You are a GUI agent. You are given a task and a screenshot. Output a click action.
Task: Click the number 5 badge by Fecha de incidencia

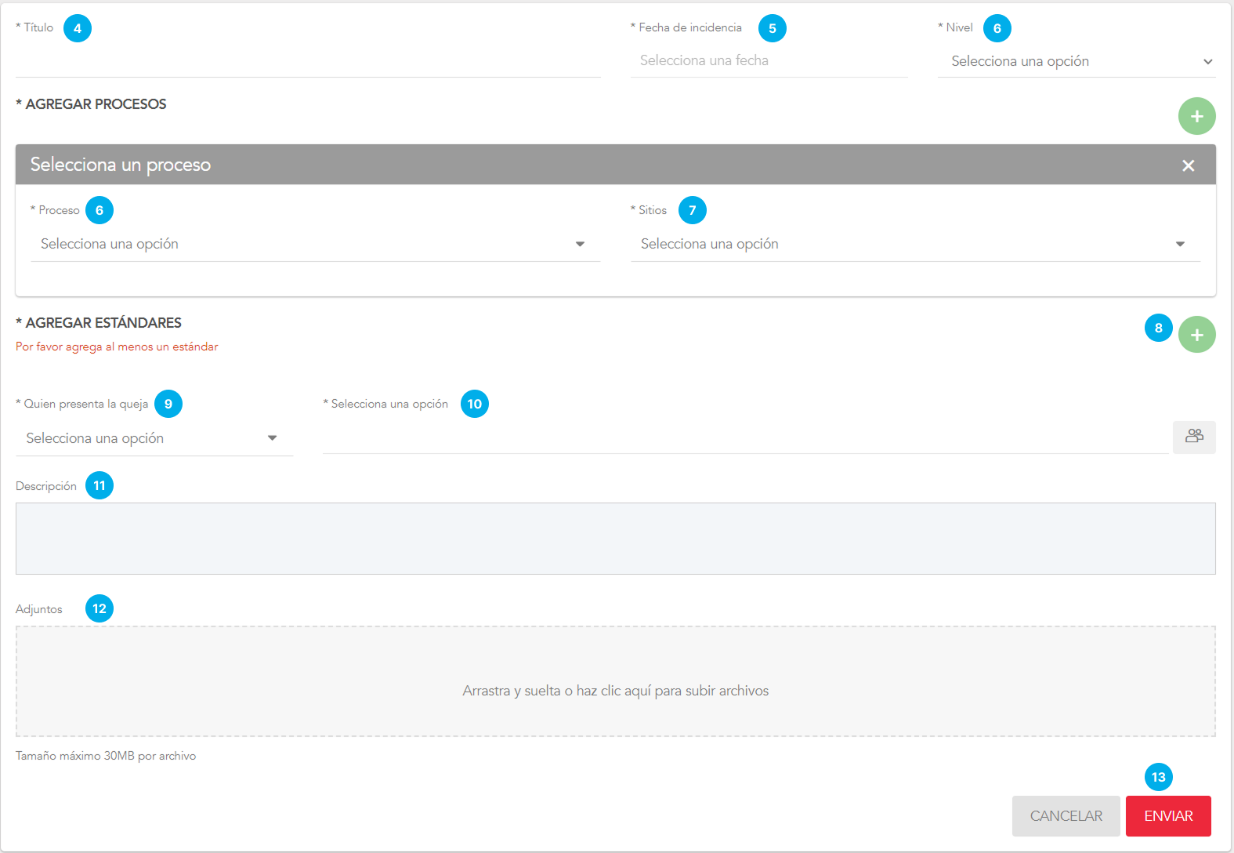(x=772, y=28)
